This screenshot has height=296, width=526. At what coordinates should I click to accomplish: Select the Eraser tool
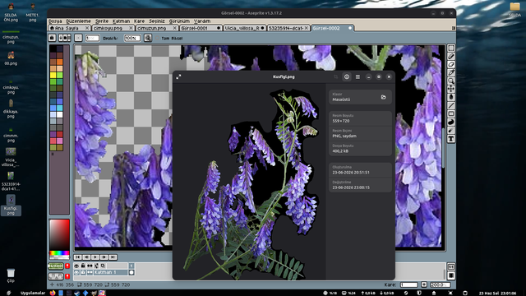pyautogui.click(x=451, y=64)
